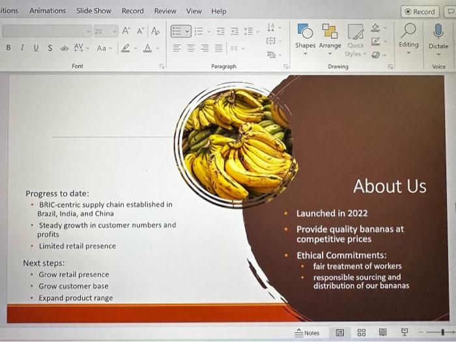This screenshot has height=342, width=456.
Task: Center the text
Action: tap(191, 48)
